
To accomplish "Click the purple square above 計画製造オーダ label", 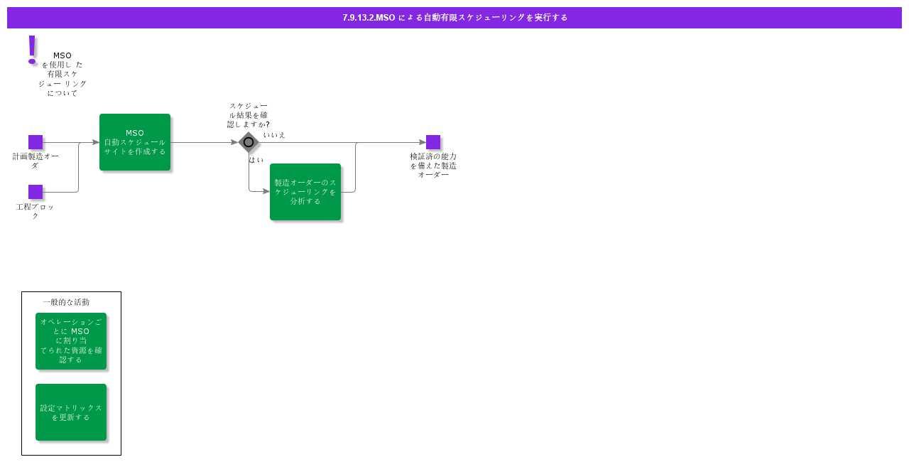I will [x=35, y=142].
